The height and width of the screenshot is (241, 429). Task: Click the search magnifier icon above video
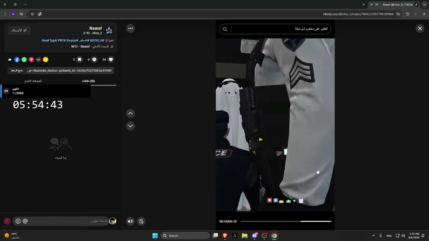(x=225, y=29)
